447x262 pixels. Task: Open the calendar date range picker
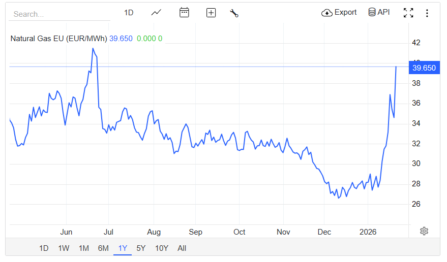click(184, 13)
